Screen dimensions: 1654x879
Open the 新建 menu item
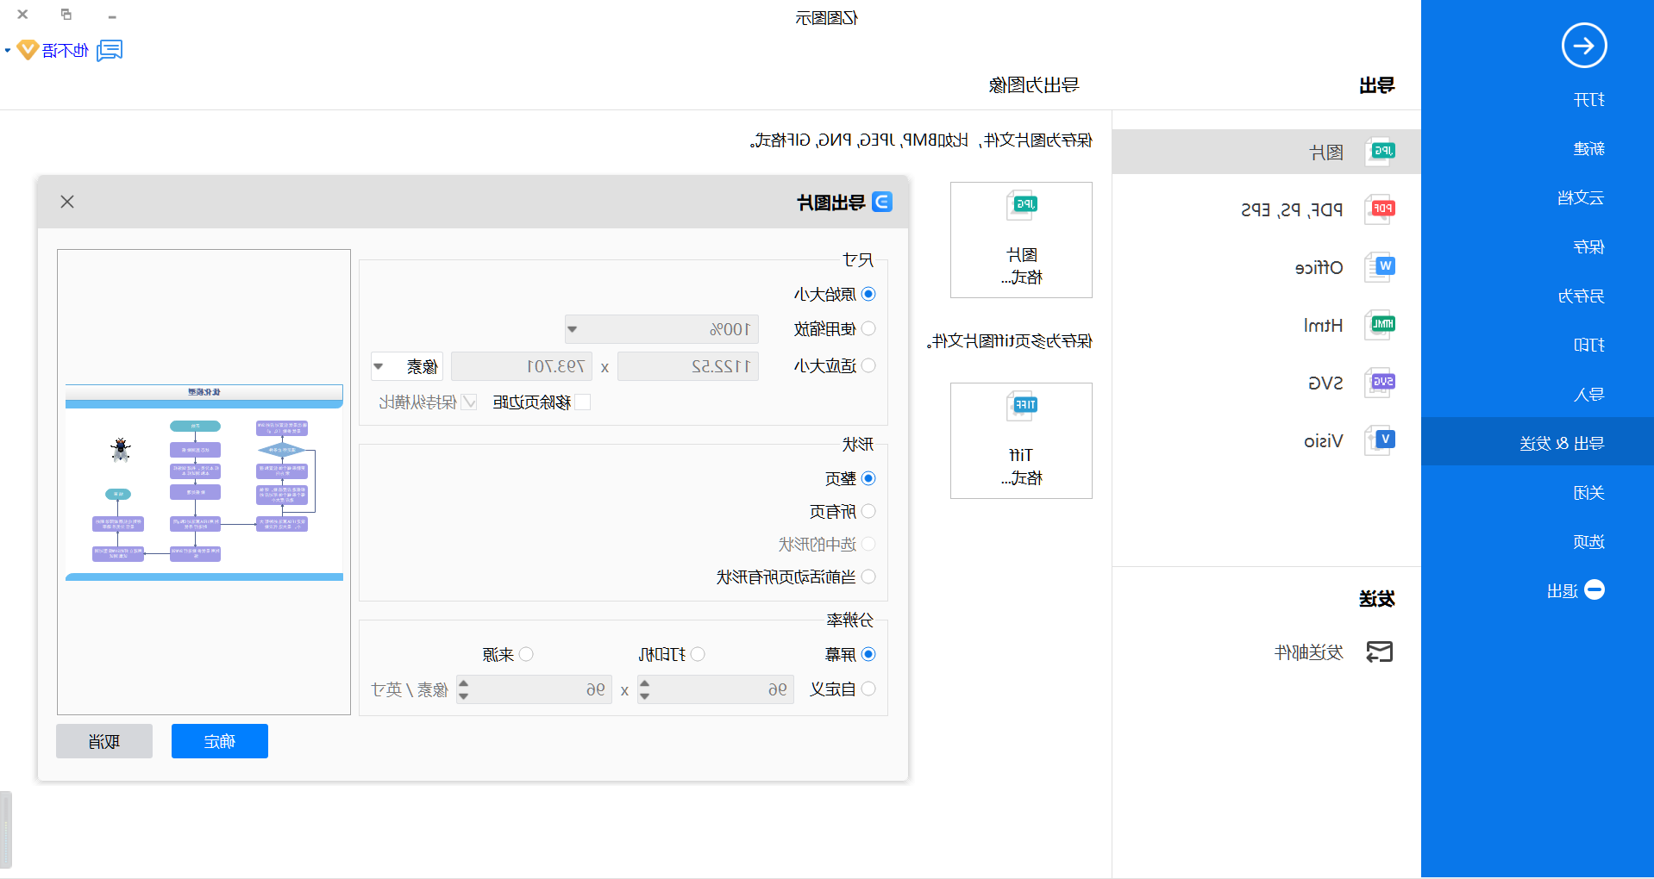[1588, 149]
